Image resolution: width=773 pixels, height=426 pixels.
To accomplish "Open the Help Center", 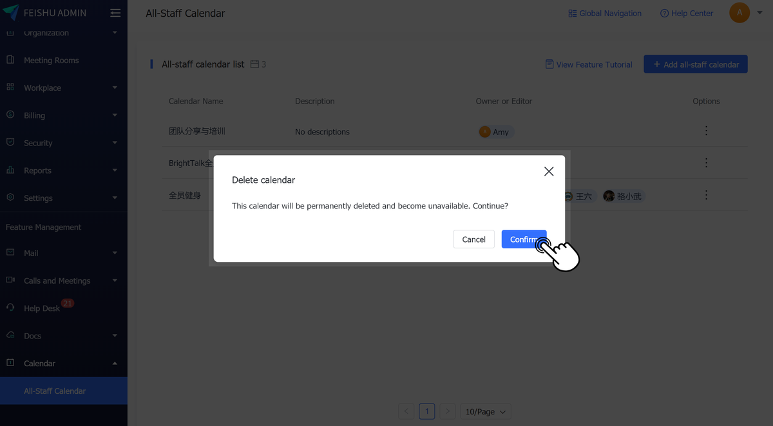I will click(x=687, y=13).
